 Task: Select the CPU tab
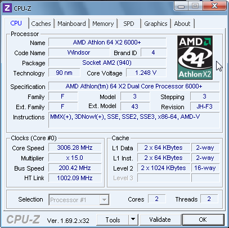pos(16,23)
